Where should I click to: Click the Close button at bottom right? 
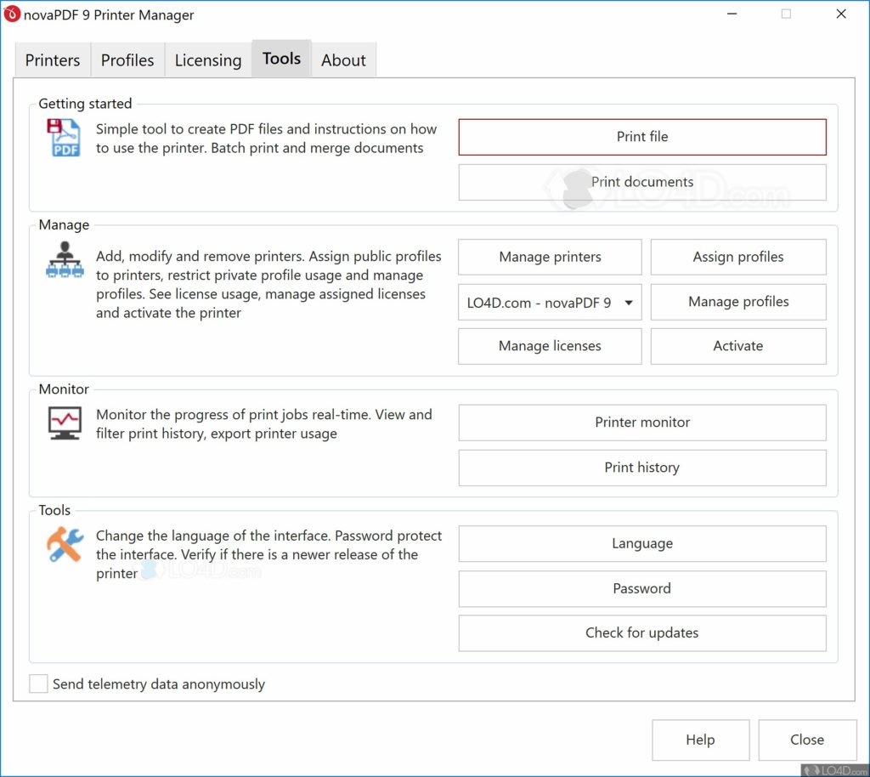(x=807, y=740)
